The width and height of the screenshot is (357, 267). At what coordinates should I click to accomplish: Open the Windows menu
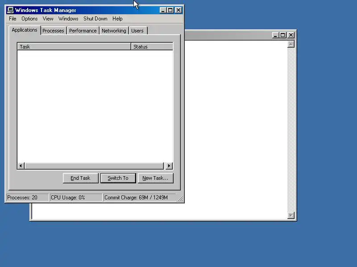[68, 19]
